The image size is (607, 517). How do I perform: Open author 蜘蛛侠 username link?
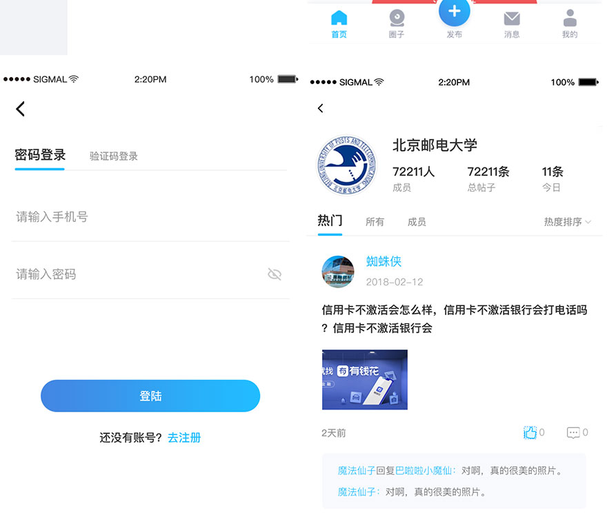point(384,261)
